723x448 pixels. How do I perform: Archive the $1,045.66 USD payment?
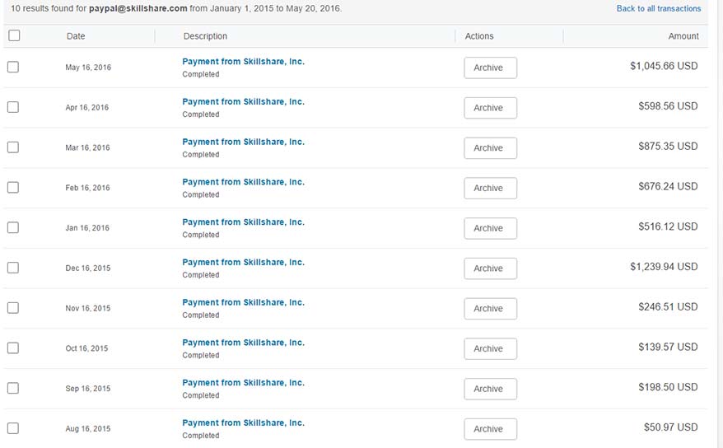point(490,68)
